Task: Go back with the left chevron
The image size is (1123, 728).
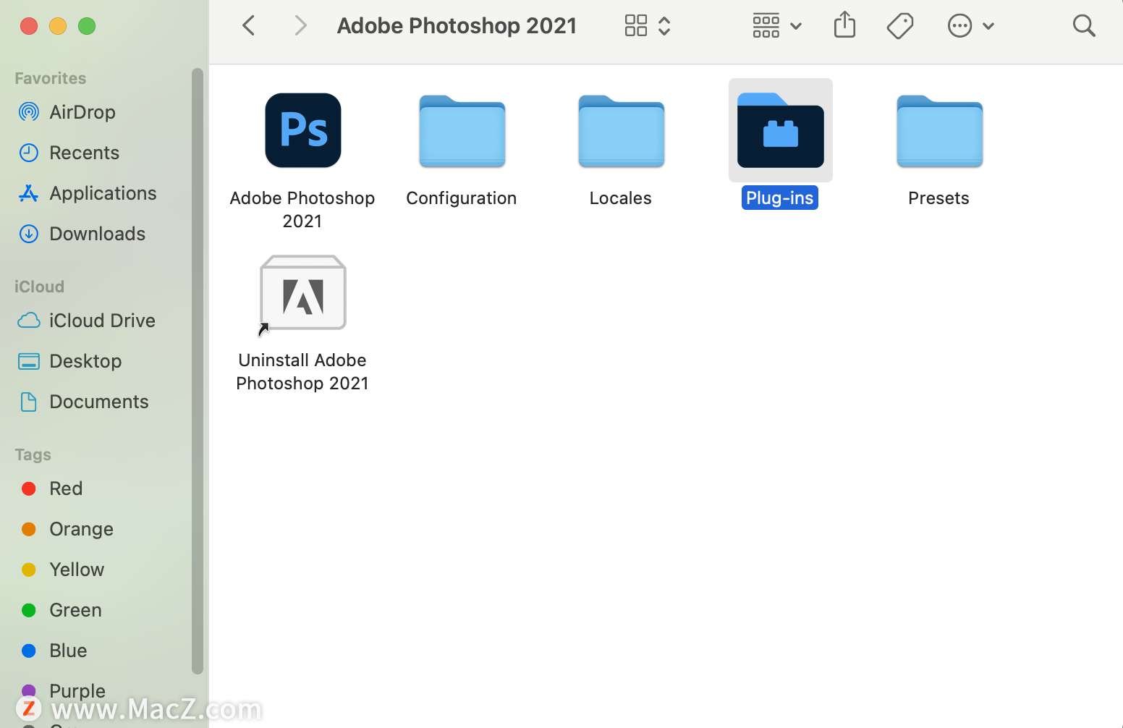Action: [x=249, y=26]
